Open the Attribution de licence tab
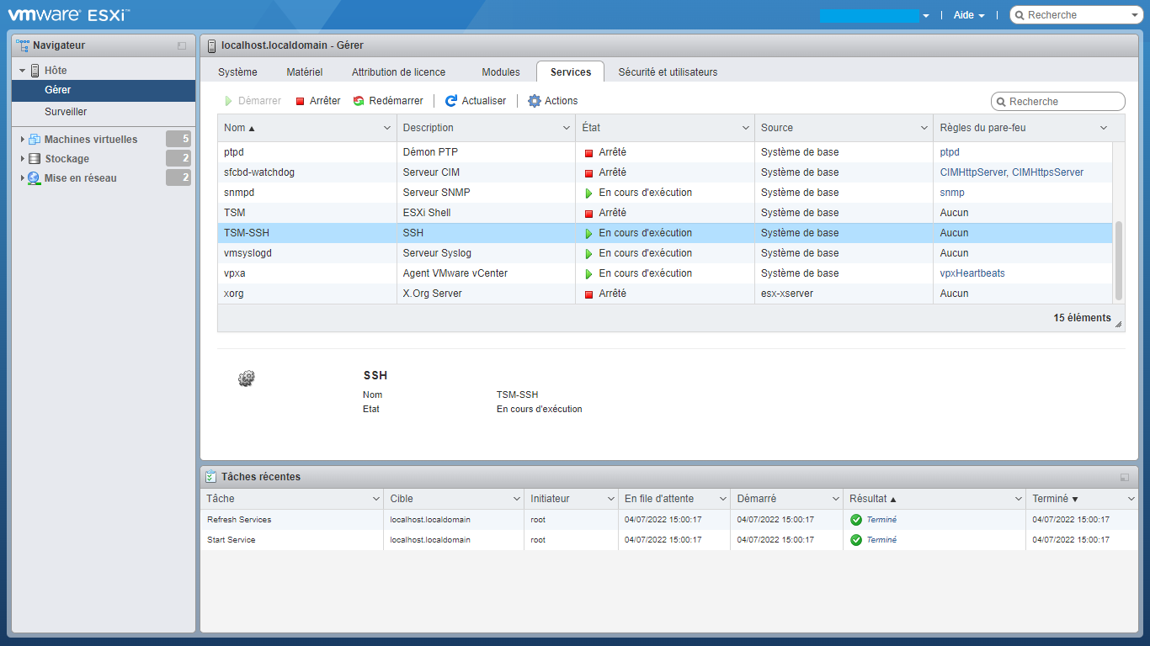This screenshot has width=1150, height=646. pyautogui.click(x=399, y=72)
